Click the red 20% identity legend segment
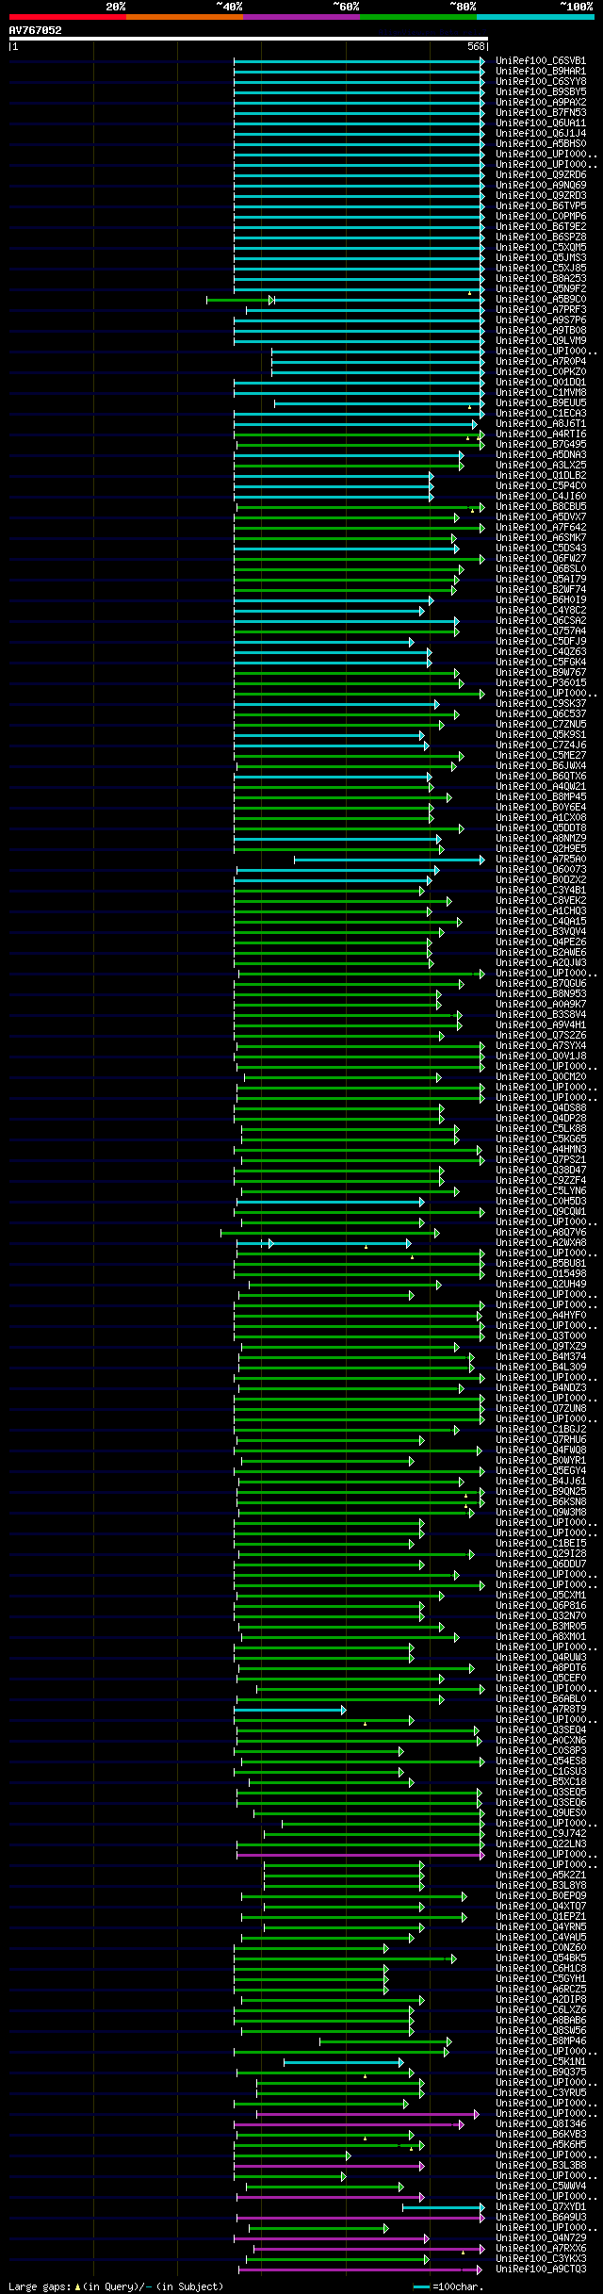 point(67,17)
